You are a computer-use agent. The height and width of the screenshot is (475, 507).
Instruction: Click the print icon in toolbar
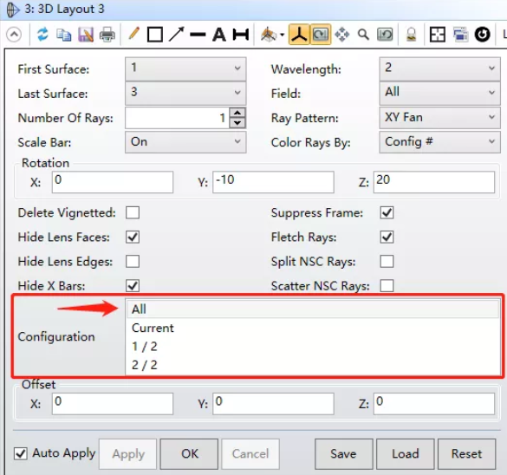coord(107,35)
